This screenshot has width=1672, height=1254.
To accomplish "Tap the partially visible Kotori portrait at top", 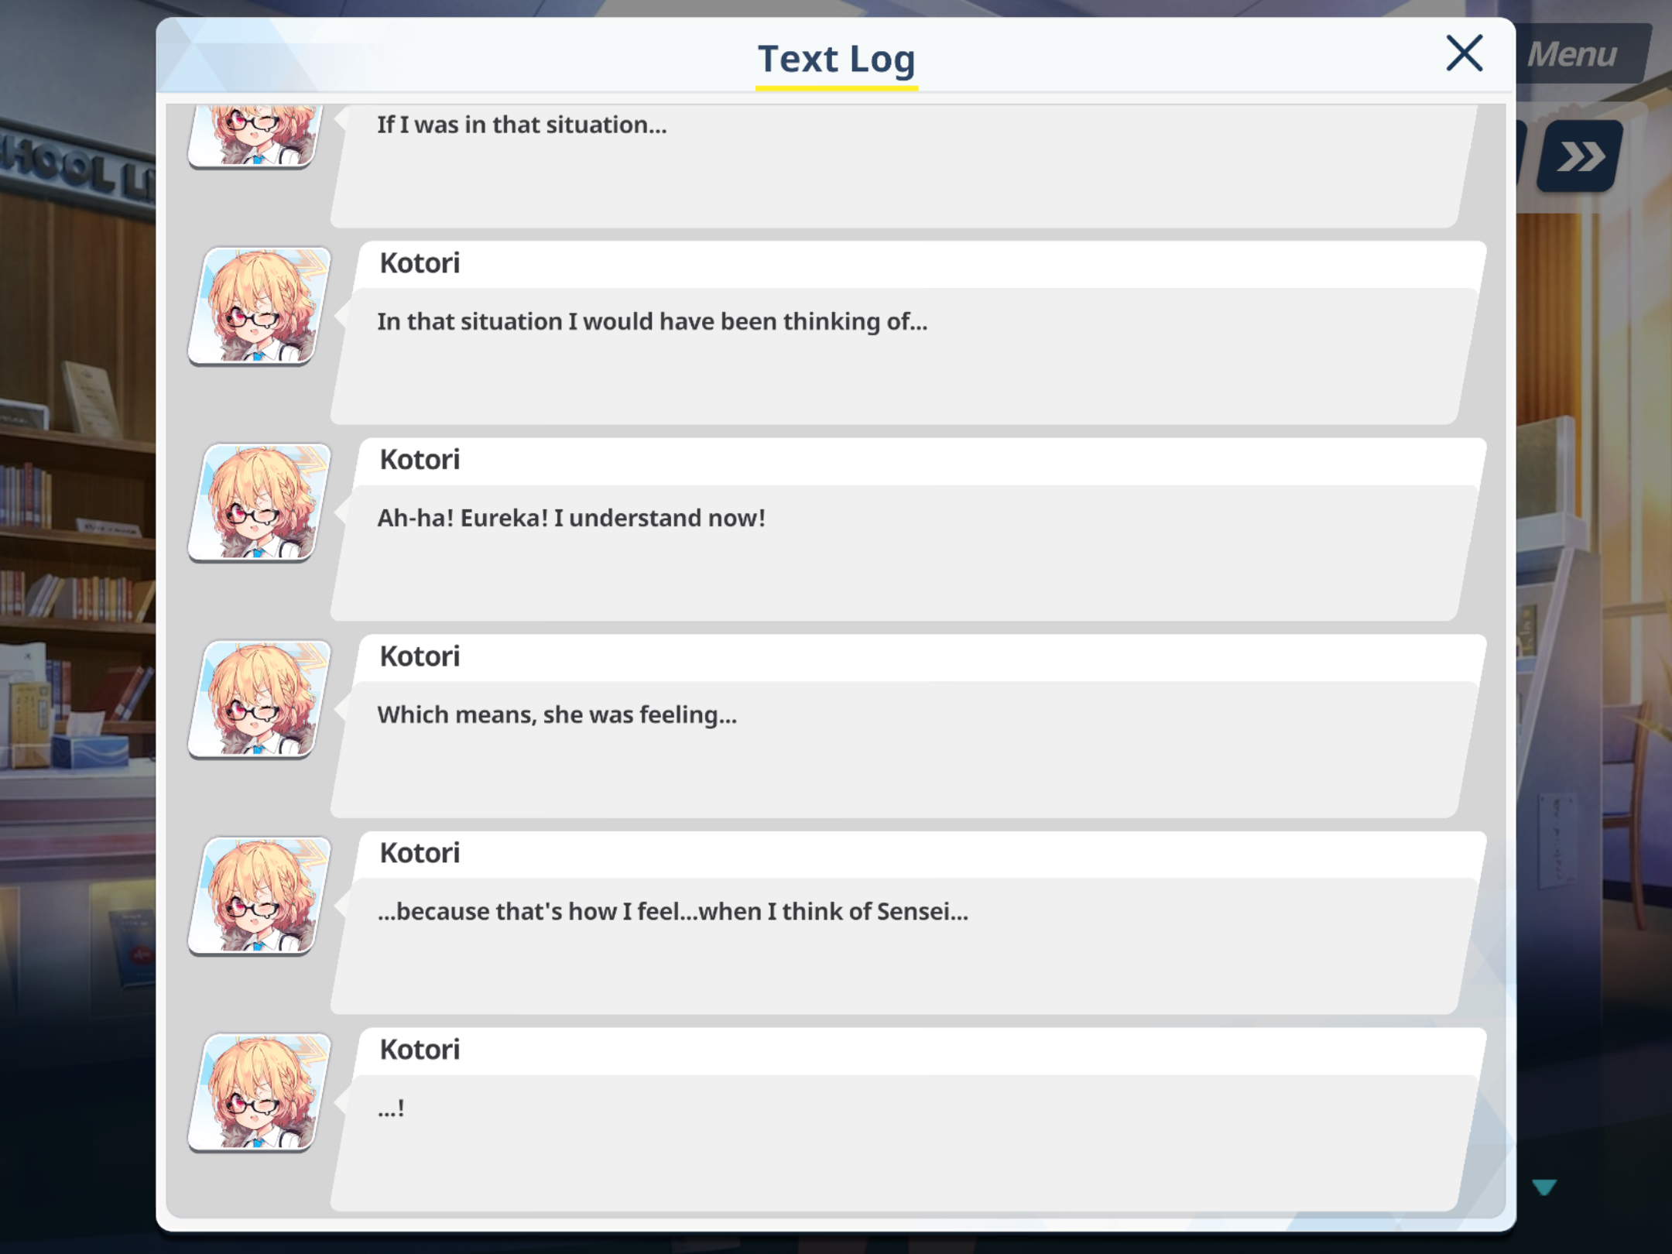I will [254, 137].
